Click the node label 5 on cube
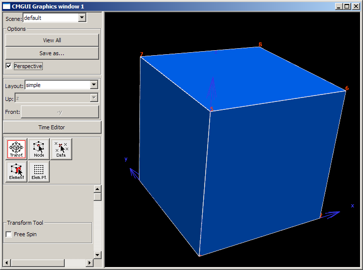Viewport: 363px width, 270px height. click(212, 109)
